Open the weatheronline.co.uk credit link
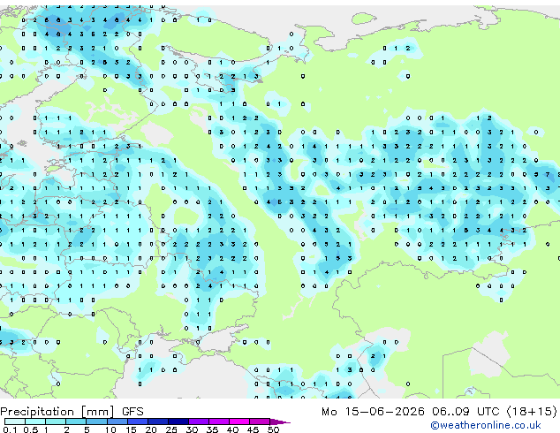This screenshot has height=433, width=560. (x=485, y=425)
